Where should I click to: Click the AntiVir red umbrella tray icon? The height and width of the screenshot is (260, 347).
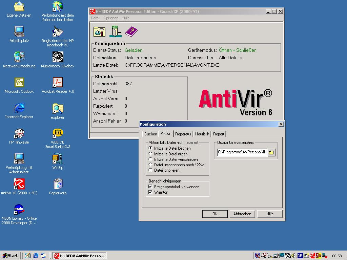pyautogui.click(x=312, y=256)
